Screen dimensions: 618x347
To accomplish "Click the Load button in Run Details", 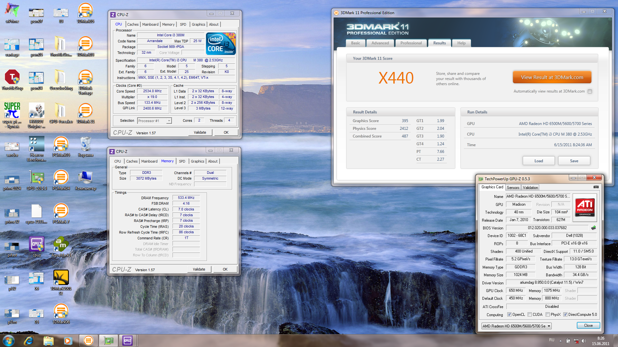I will coord(538,161).
